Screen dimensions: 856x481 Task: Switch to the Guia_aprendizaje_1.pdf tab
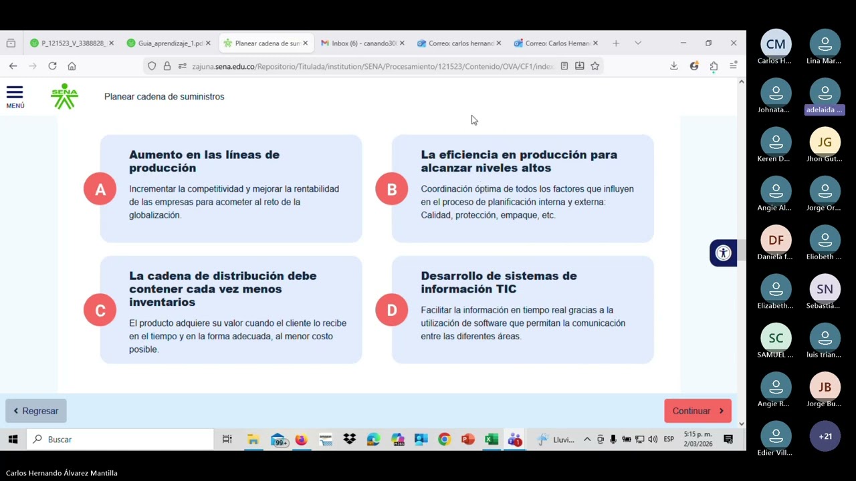[x=169, y=43]
